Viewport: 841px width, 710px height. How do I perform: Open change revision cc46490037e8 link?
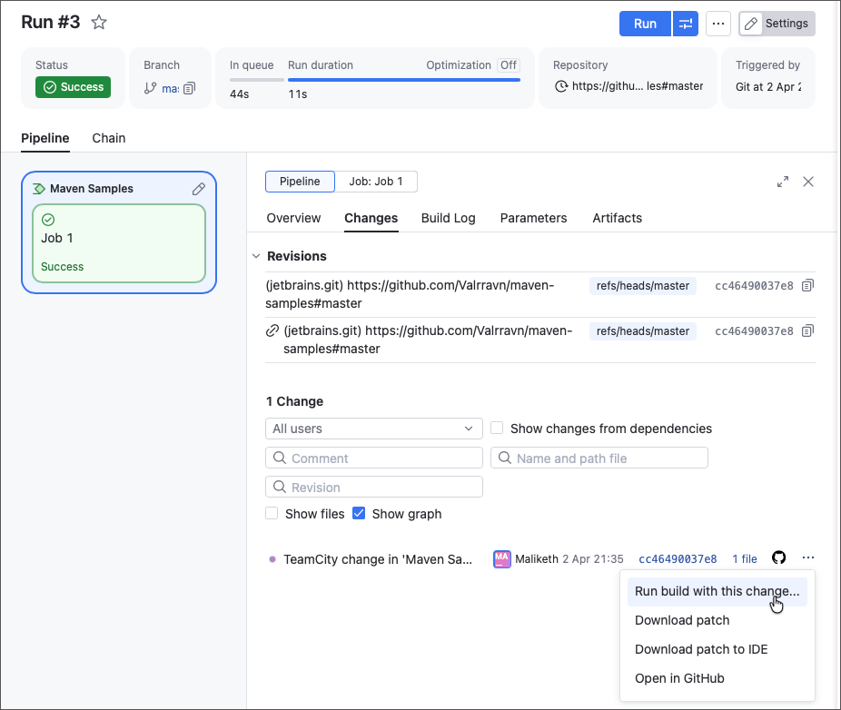pyautogui.click(x=678, y=559)
